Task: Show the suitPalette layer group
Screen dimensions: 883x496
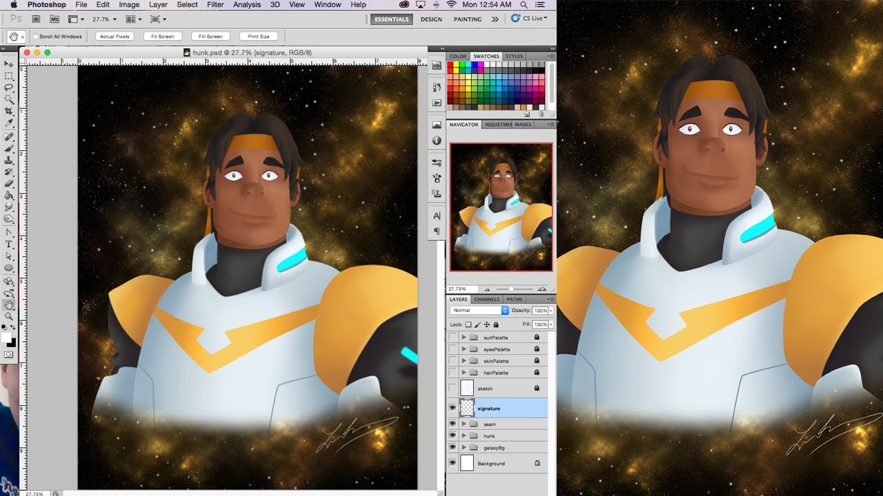Action: [x=453, y=338]
